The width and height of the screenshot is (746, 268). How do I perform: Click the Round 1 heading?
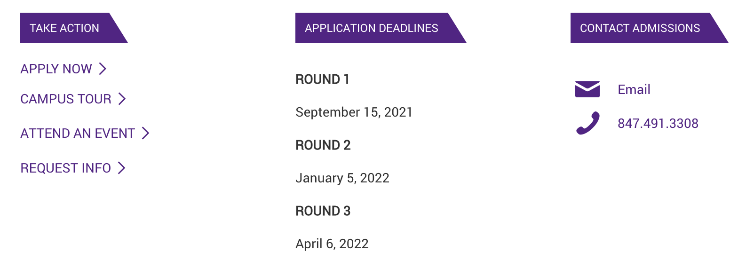pyautogui.click(x=322, y=79)
